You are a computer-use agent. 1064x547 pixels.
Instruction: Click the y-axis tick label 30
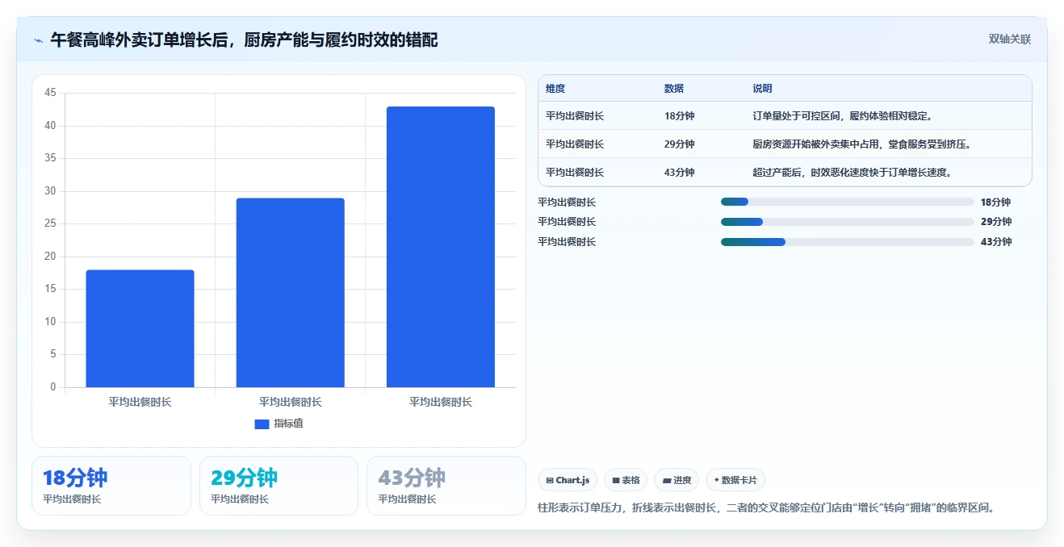click(51, 191)
